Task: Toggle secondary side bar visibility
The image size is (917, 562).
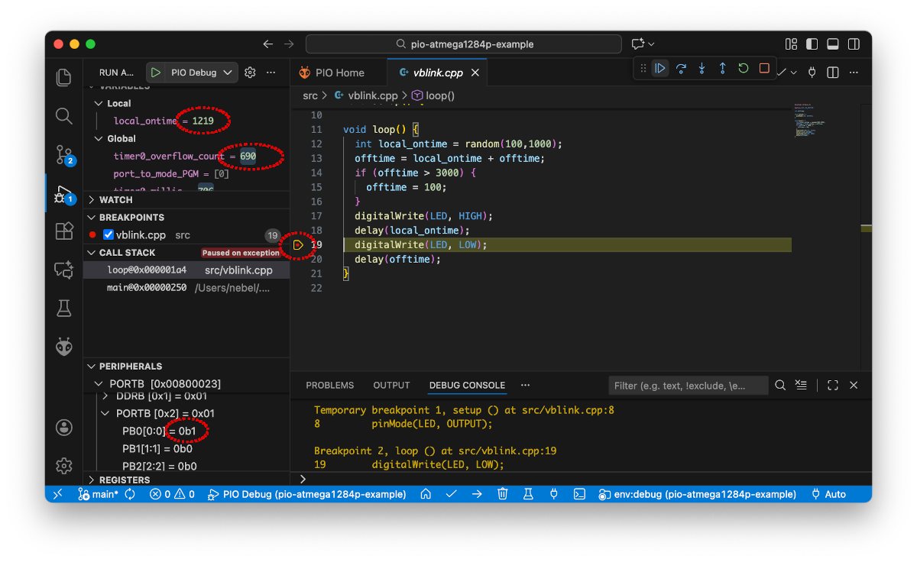Action: (854, 44)
